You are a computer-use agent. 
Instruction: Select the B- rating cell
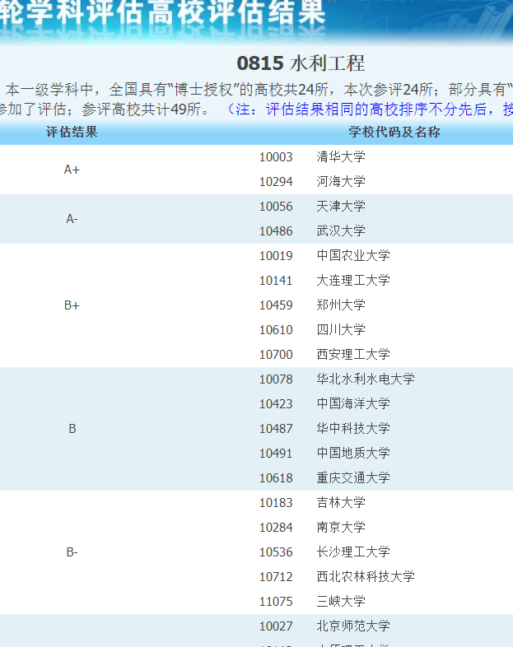[72, 552]
